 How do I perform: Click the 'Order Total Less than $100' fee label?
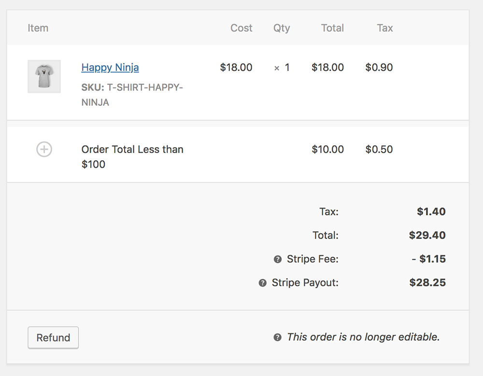pos(132,156)
